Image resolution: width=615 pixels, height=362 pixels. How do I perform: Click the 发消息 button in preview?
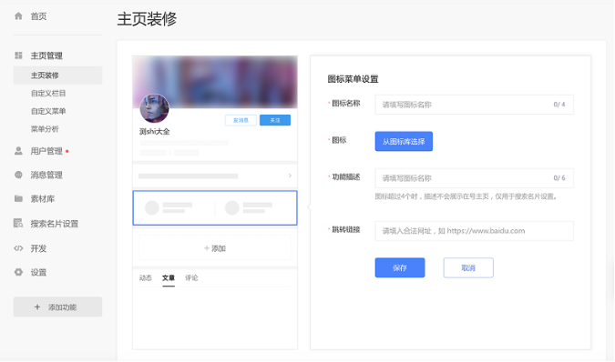click(x=241, y=120)
